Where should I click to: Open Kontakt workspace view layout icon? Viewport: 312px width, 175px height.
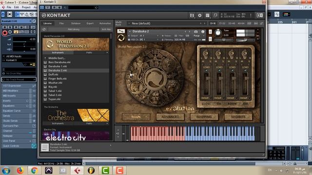pyautogui.click(x=208, y=15)
